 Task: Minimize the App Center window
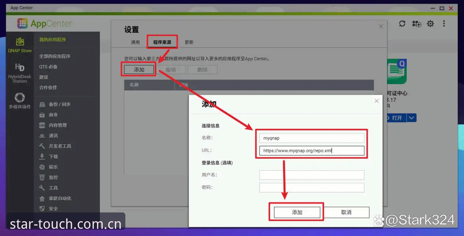point(433,8)
